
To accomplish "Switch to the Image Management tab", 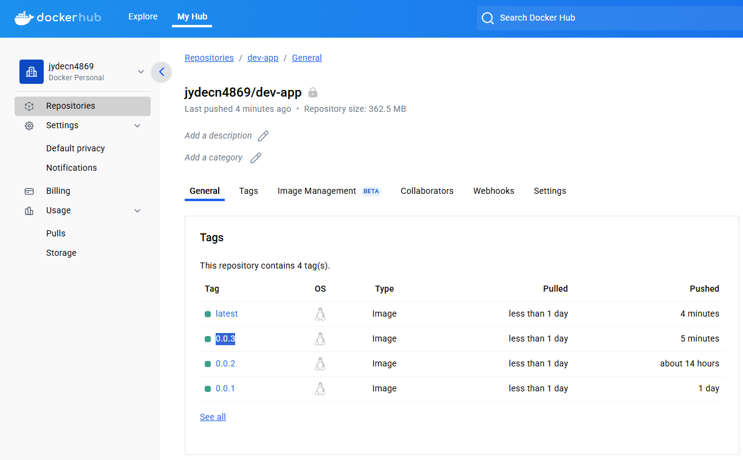I will (x=329, y=191).
